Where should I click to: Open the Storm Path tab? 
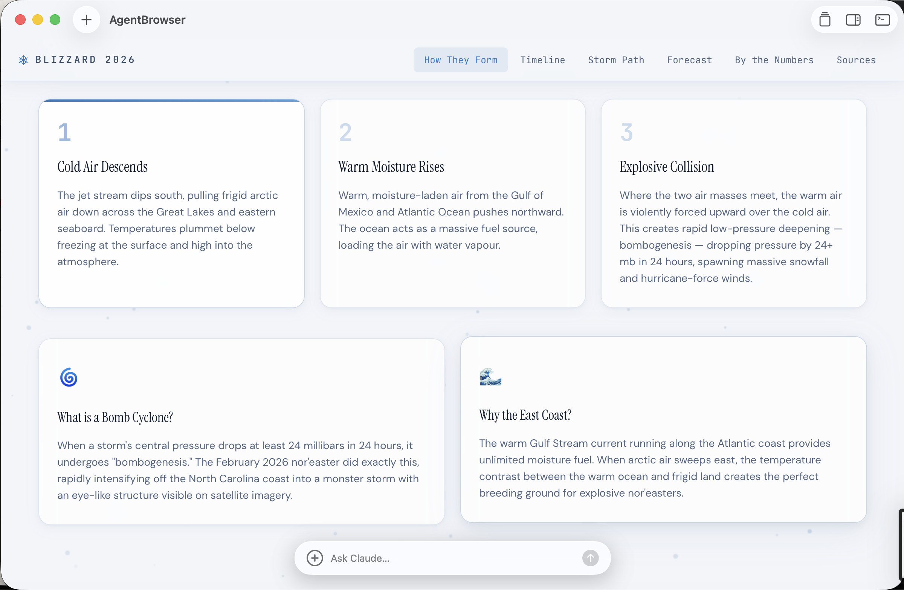tap(616, 60)
